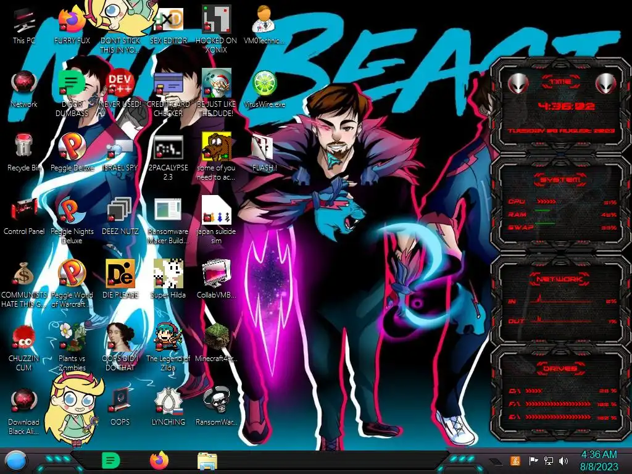The width and height of the screenshot is (632, 474).
Task: Open the CREDIT CARD CHECKER shortcut
Action: click(168, 84)
